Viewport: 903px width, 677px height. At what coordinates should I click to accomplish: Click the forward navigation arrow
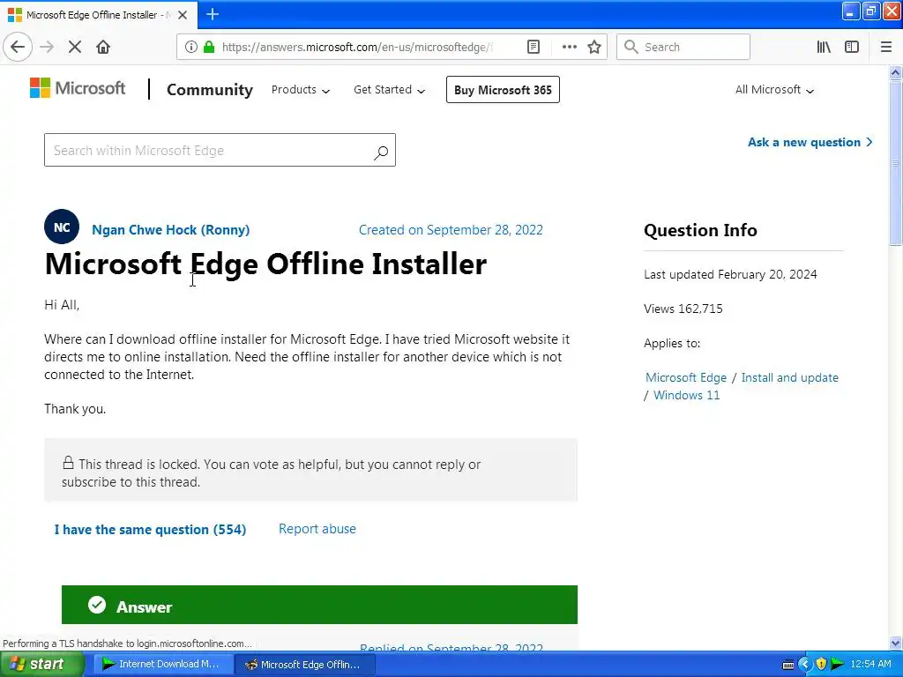tap(47, 47)
